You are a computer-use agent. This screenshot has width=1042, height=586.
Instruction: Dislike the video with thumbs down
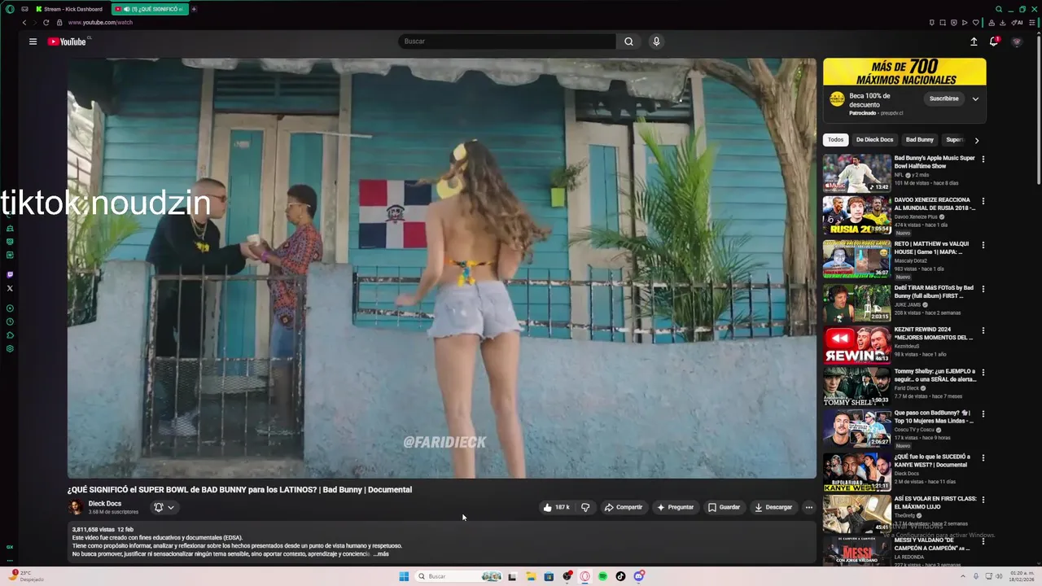tap(585, 507)
